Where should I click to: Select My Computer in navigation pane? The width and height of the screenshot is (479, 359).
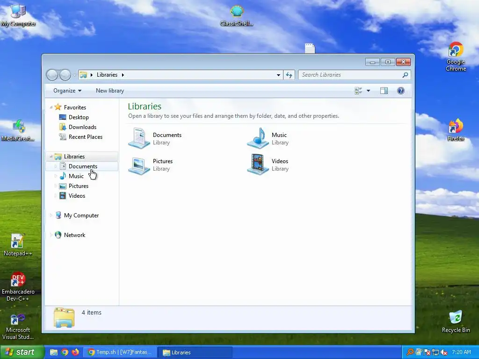click(81, 215)
